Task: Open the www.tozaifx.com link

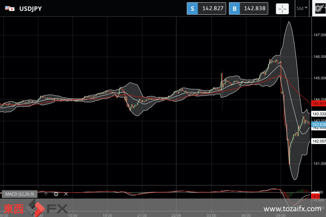Action: click(292, 209)
